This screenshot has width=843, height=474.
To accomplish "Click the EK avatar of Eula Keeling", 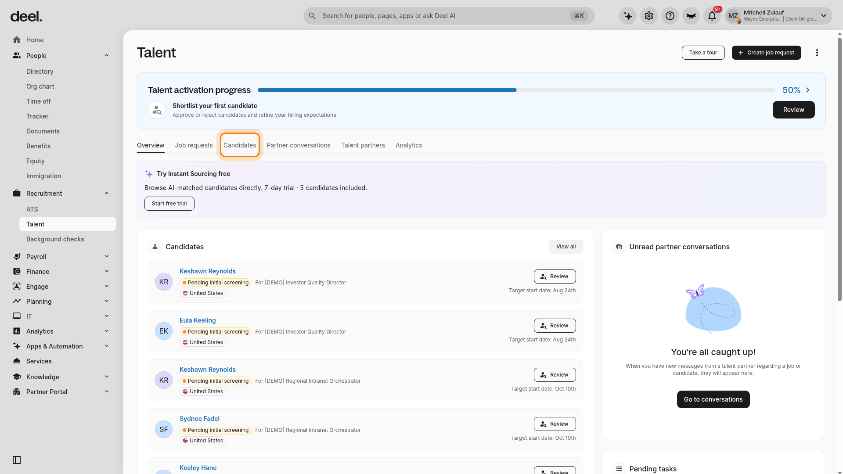I will pyautogui.click(x=164, y=331).
